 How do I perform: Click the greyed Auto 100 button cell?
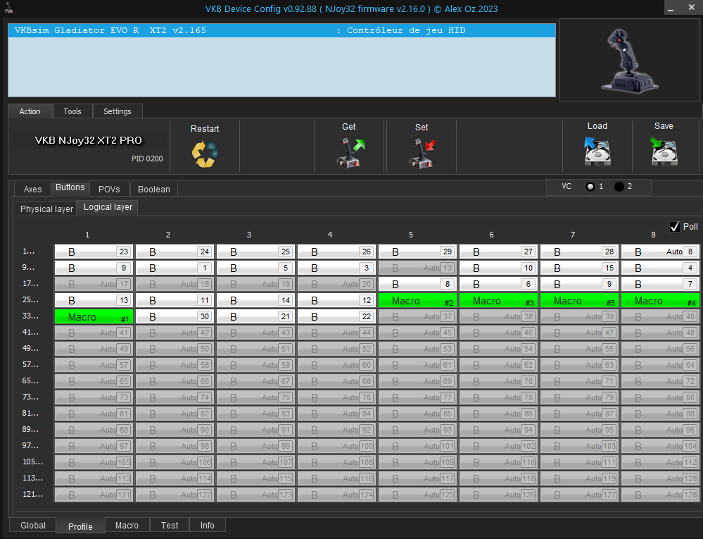click(336, 446)
